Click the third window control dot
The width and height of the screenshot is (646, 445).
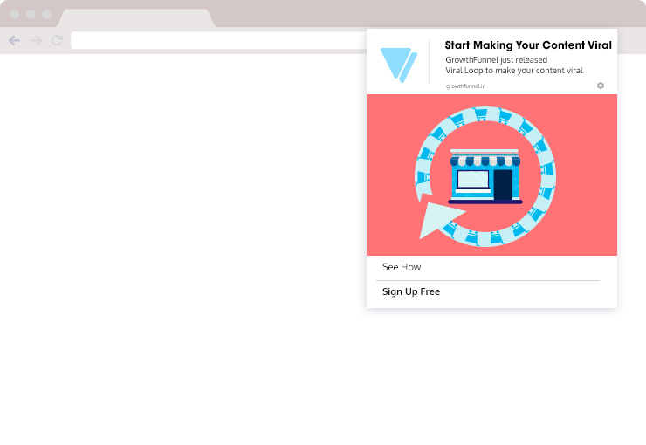click(x=46, y=15)
